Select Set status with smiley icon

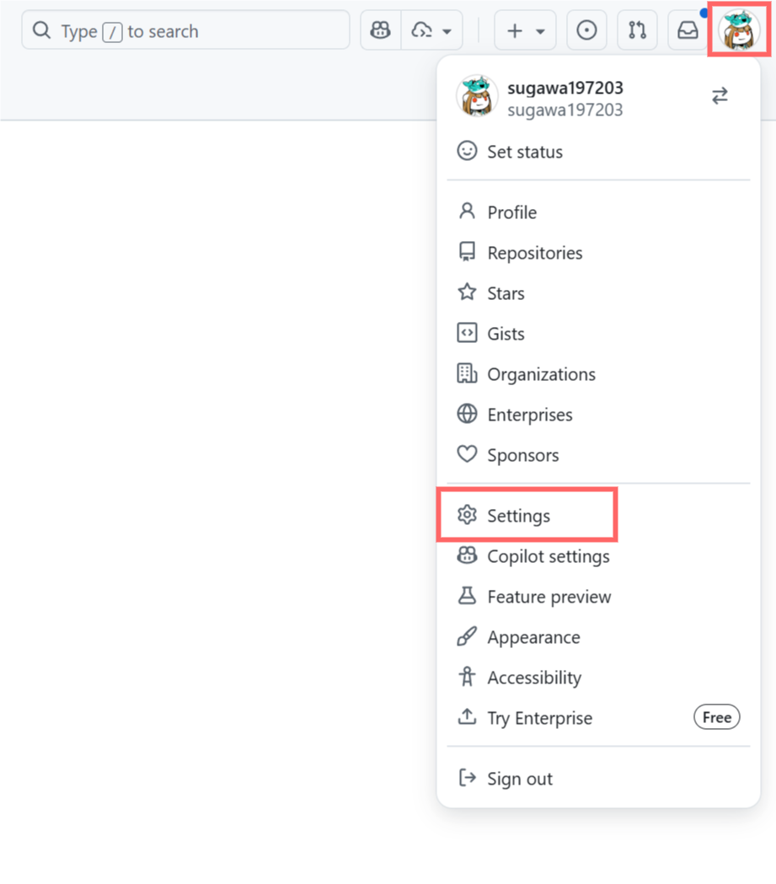tap(524, 152)
